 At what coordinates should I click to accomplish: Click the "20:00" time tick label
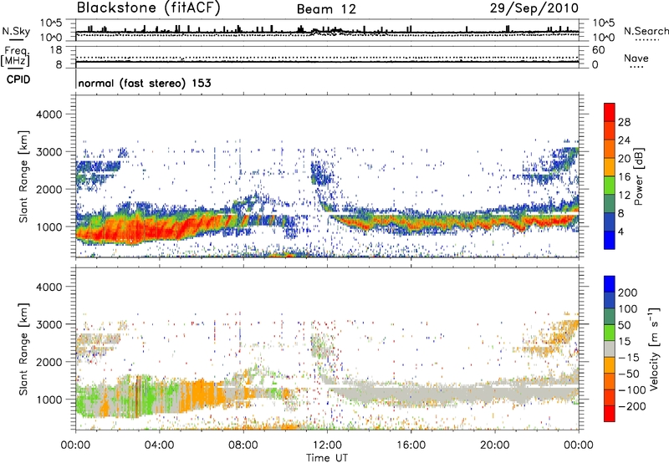point(494,445)
